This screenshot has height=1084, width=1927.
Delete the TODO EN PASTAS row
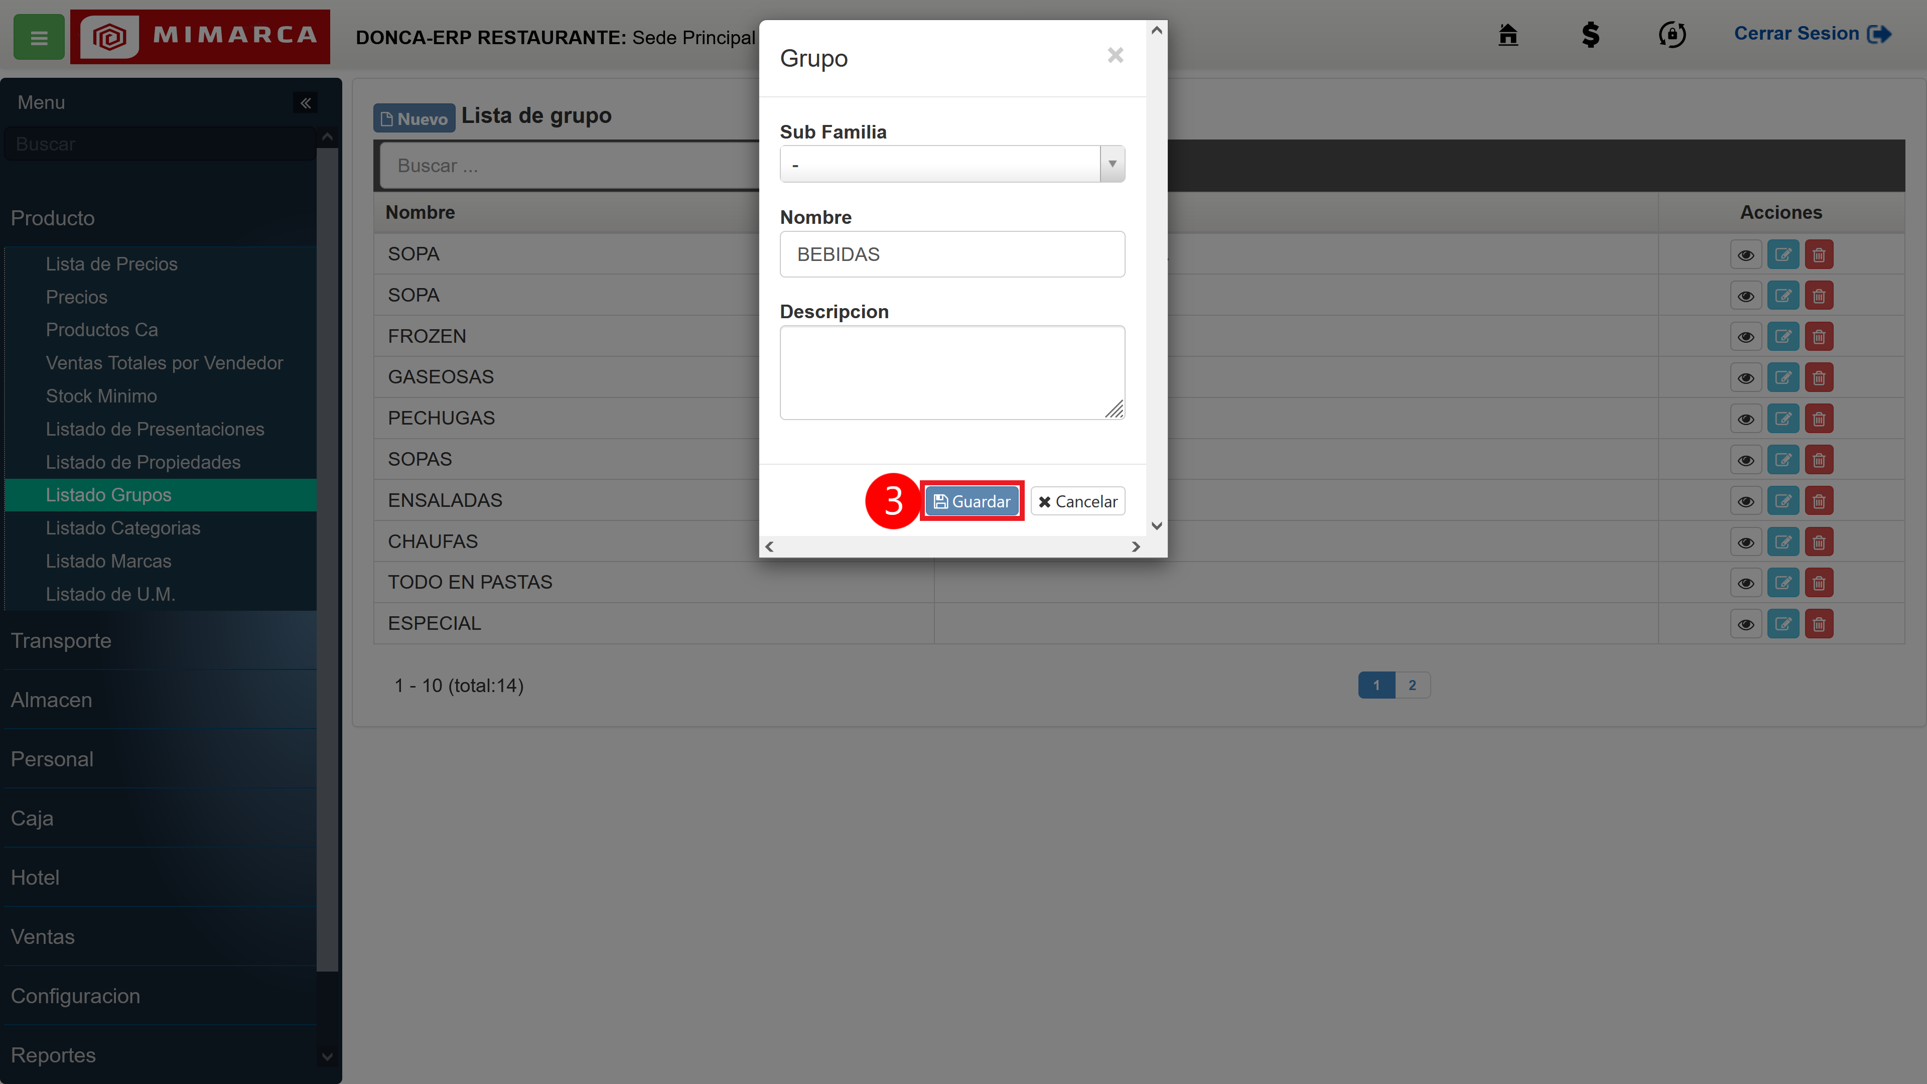1819,583
